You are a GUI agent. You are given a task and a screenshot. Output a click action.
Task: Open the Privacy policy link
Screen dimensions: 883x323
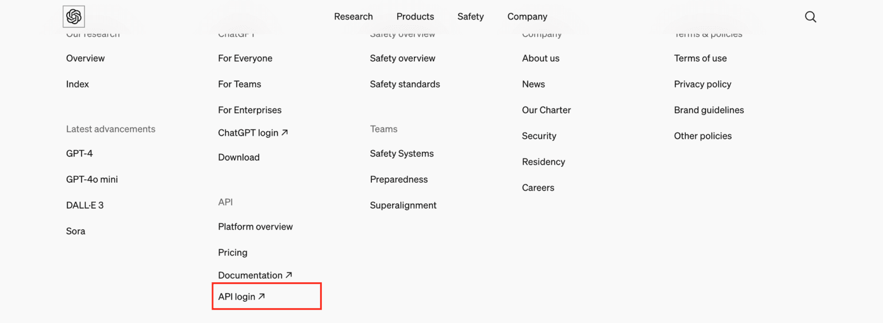[x=702, y=84]
